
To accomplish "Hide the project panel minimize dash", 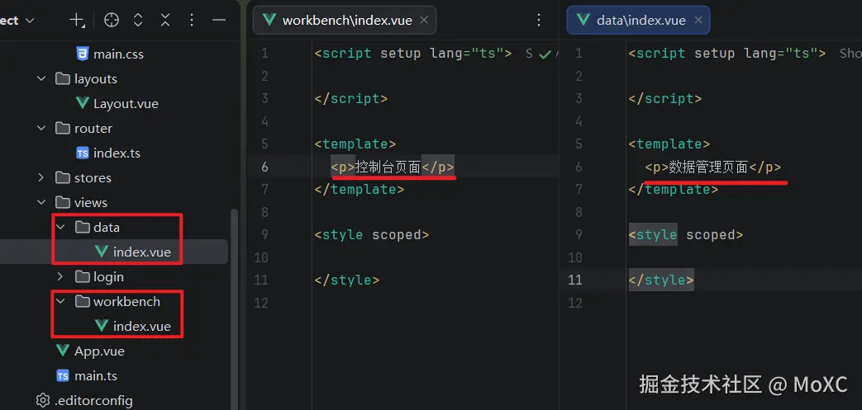I will [219, 21].
